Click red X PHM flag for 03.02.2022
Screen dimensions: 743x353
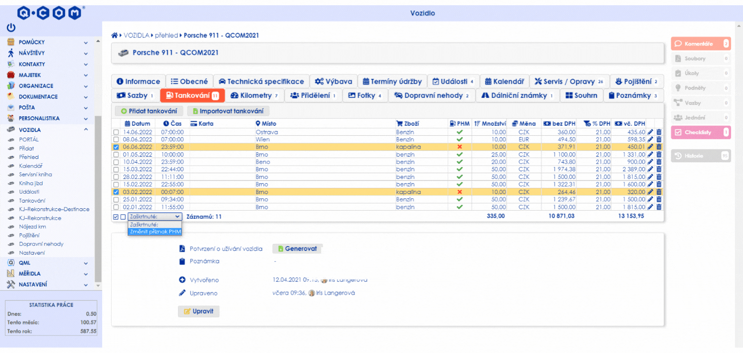(x=459, y=192)
